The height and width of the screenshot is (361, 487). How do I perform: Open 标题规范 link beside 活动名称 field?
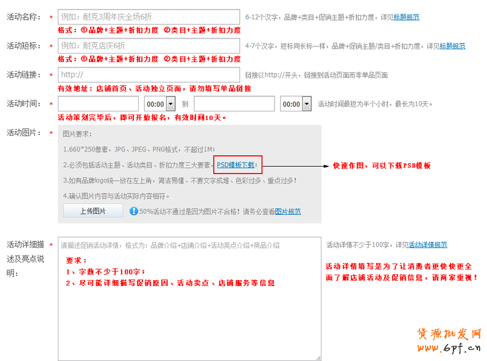pos(406,17)
